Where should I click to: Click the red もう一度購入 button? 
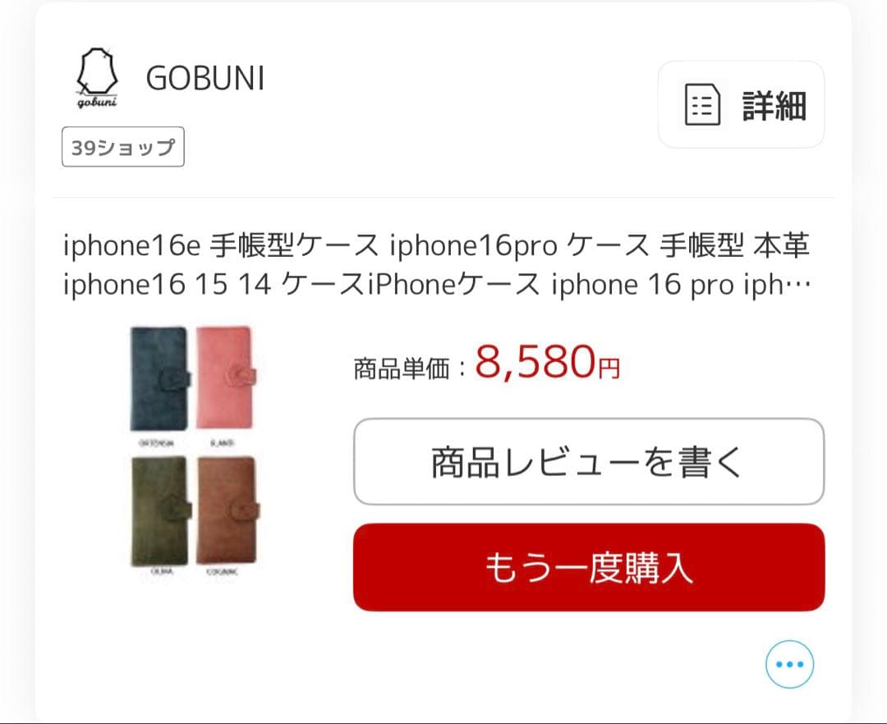(x=588, y=567)
